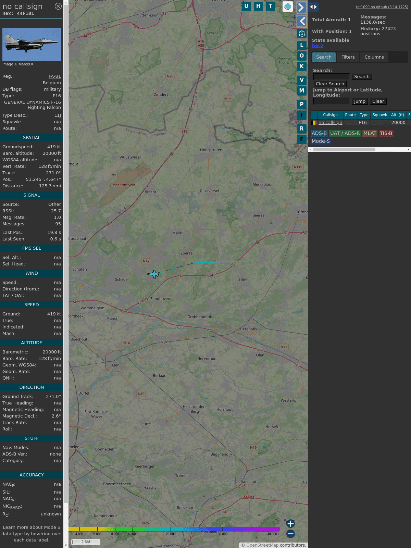Open the F-16 aircraft photo
Image resolution: width=411 pixels, height=548 pixels.
32,45
